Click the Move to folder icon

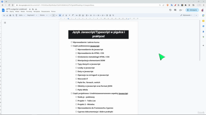(x=33, y=9)
